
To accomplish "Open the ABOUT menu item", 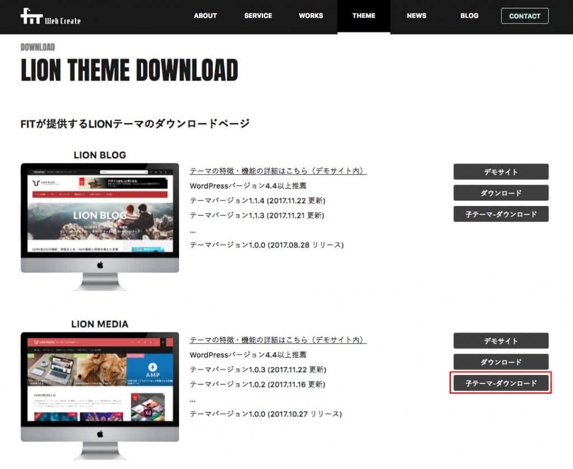I will pos(205,16).
